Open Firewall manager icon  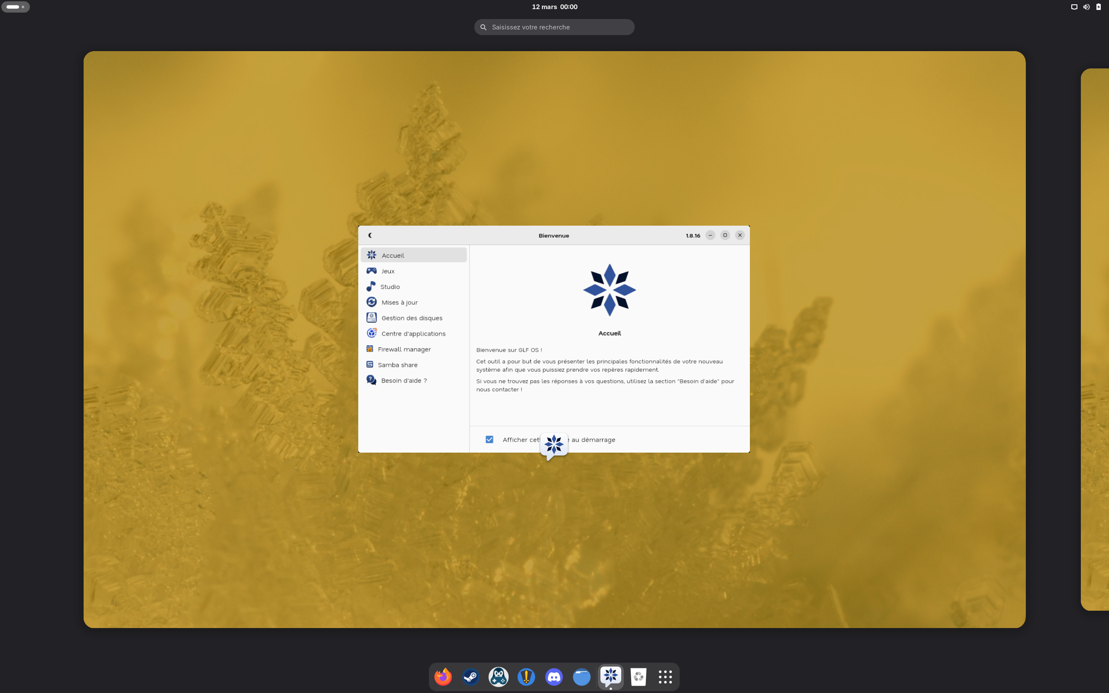370,349
